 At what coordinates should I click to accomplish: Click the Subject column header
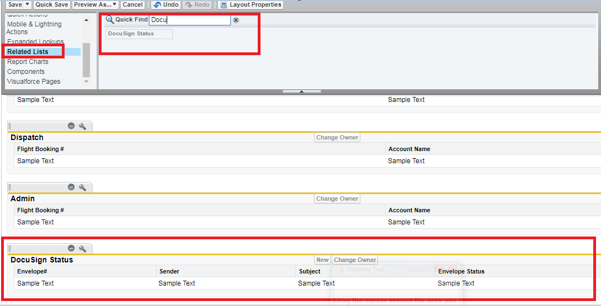pyautogui.click(x=310, y=271)
